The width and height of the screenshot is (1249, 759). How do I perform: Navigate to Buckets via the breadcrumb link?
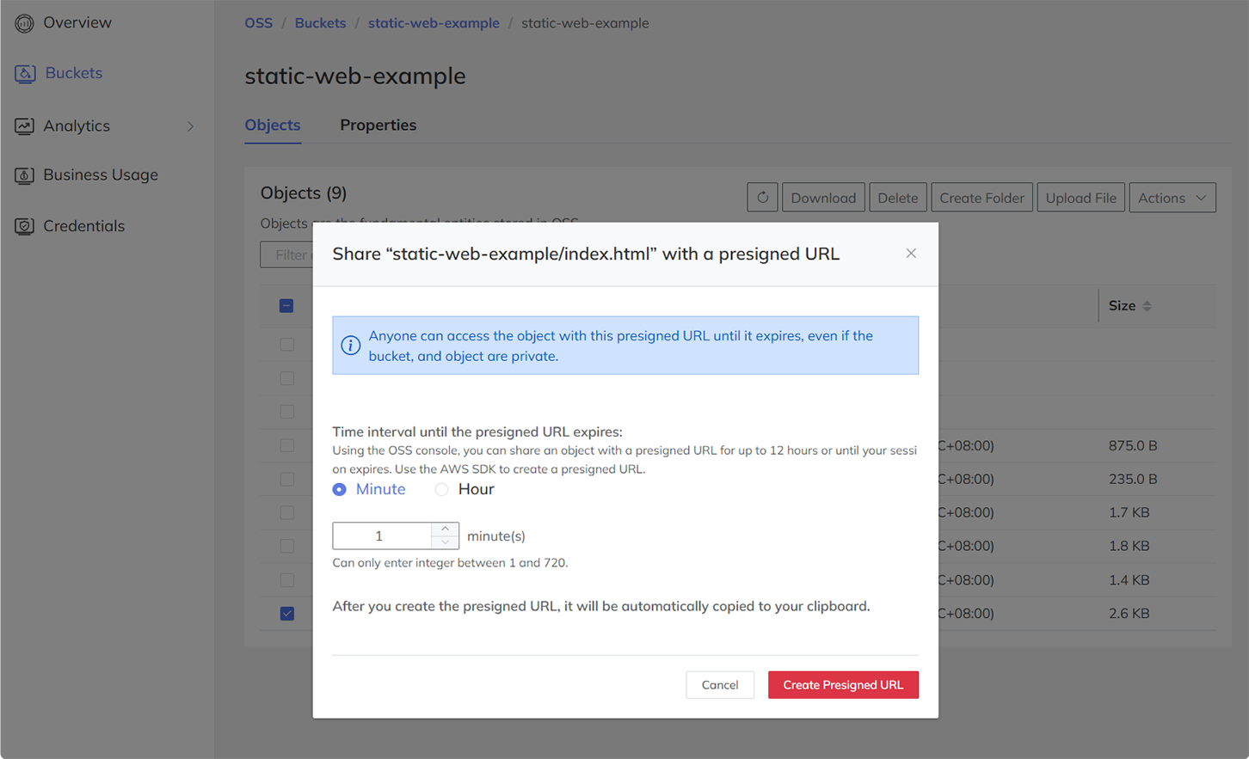pyautogui.click(x=320, y=22)
